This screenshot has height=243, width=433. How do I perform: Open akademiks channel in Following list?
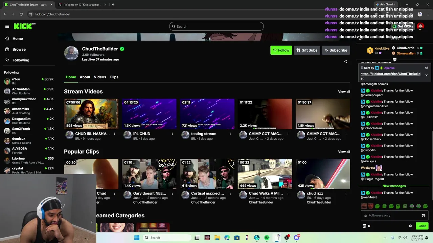[x=29, y=111]
